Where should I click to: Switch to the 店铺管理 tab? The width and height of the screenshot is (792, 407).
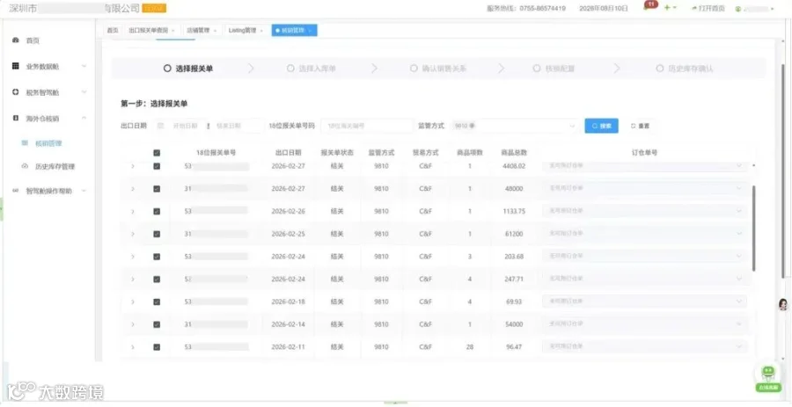pos(202,31)
